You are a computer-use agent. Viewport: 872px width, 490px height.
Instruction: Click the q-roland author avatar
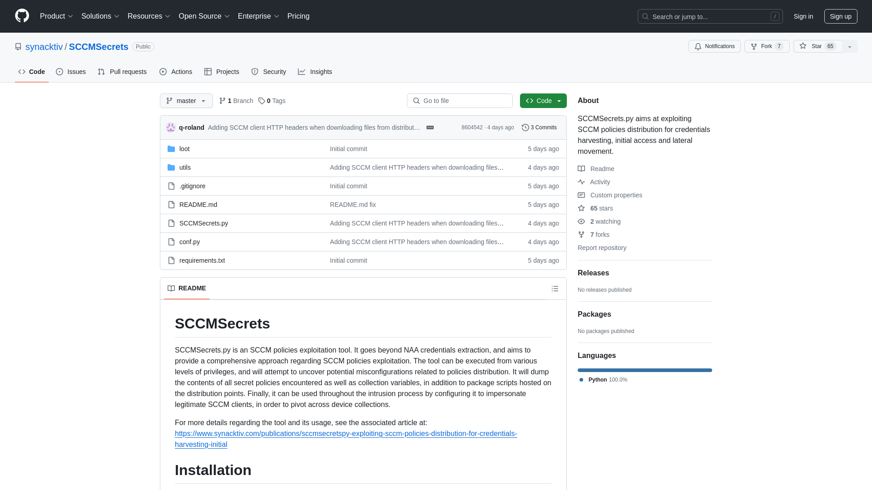pos(171,127)
